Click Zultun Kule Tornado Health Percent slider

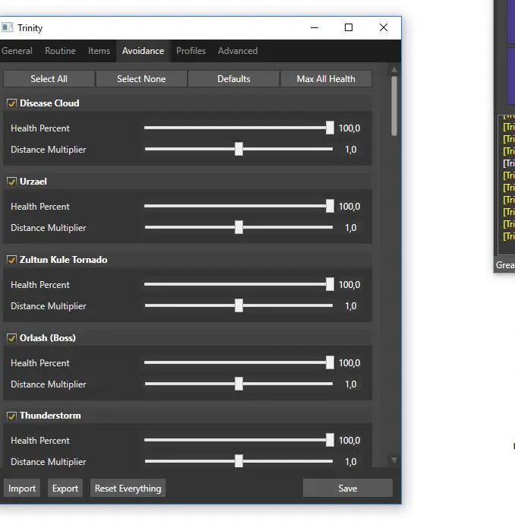[239, 284]
